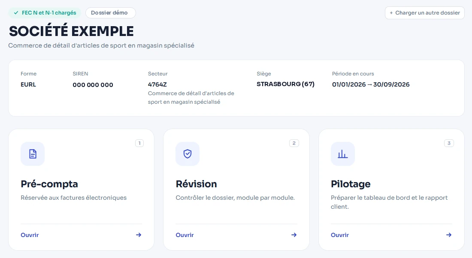Click the sector code 4764Z
The image size is (472, 258).
pos(157,84)
